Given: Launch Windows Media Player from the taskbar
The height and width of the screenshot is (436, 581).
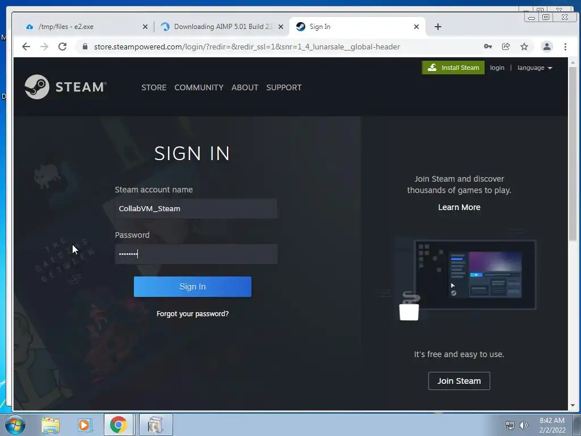Looking at the screenshot, I should tap(84, 425).
